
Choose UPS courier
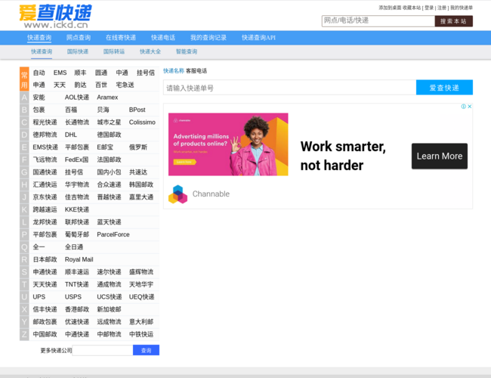point(39,297)
